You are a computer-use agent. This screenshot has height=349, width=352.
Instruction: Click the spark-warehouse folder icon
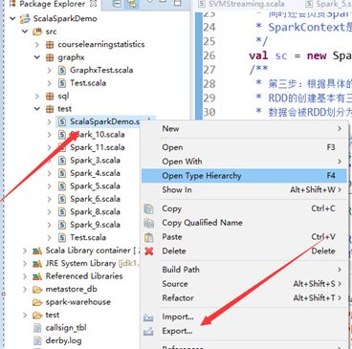(x=37, y=302)
